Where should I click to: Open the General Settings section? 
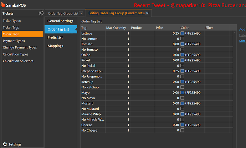pyautogui.click(x=60, y=21)
